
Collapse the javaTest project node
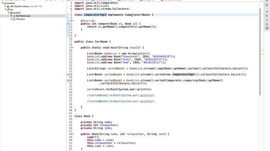click(x=3, y=3)
